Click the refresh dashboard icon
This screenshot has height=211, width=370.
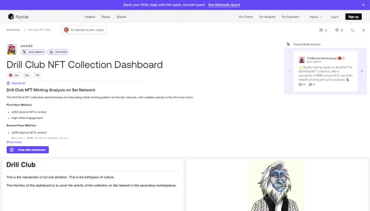(352, 30)
